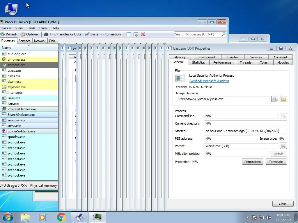
Task: Open the Statistics tab
Action: point(198,62)
